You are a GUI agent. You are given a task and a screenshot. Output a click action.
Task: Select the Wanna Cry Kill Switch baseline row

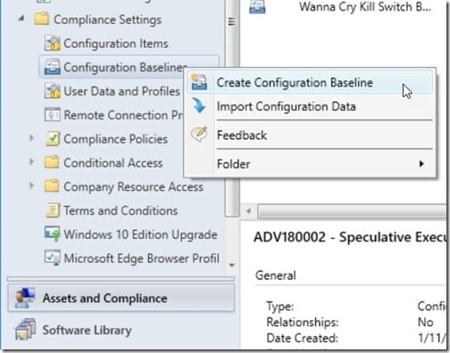[344, 7]
